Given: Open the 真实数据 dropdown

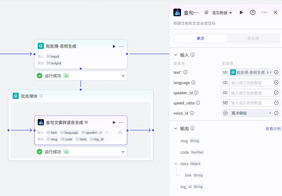Looking at the screenshot, I should (222, 13).
